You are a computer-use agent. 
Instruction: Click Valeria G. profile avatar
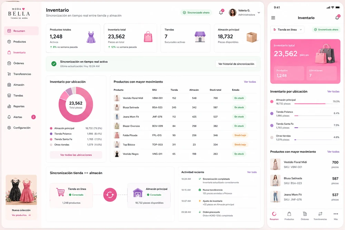232,12
